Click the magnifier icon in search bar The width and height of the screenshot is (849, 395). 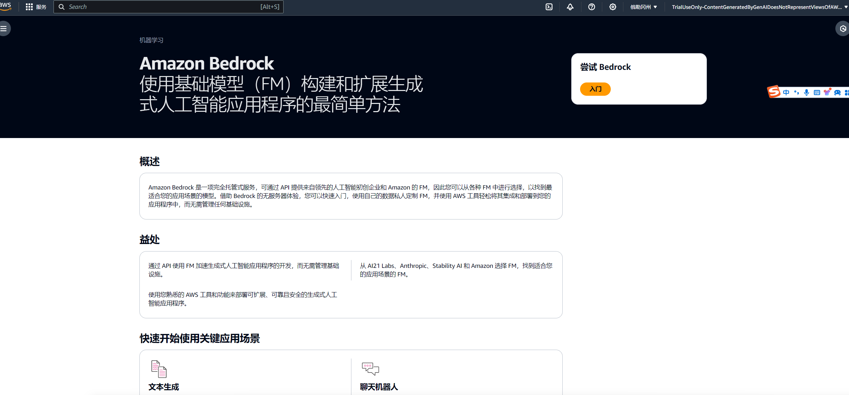coord(61,7)
